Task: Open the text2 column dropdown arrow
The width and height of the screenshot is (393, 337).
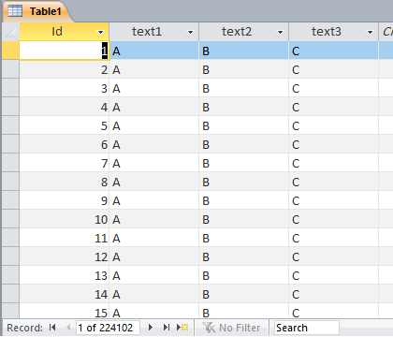Action: pos(280,32)
